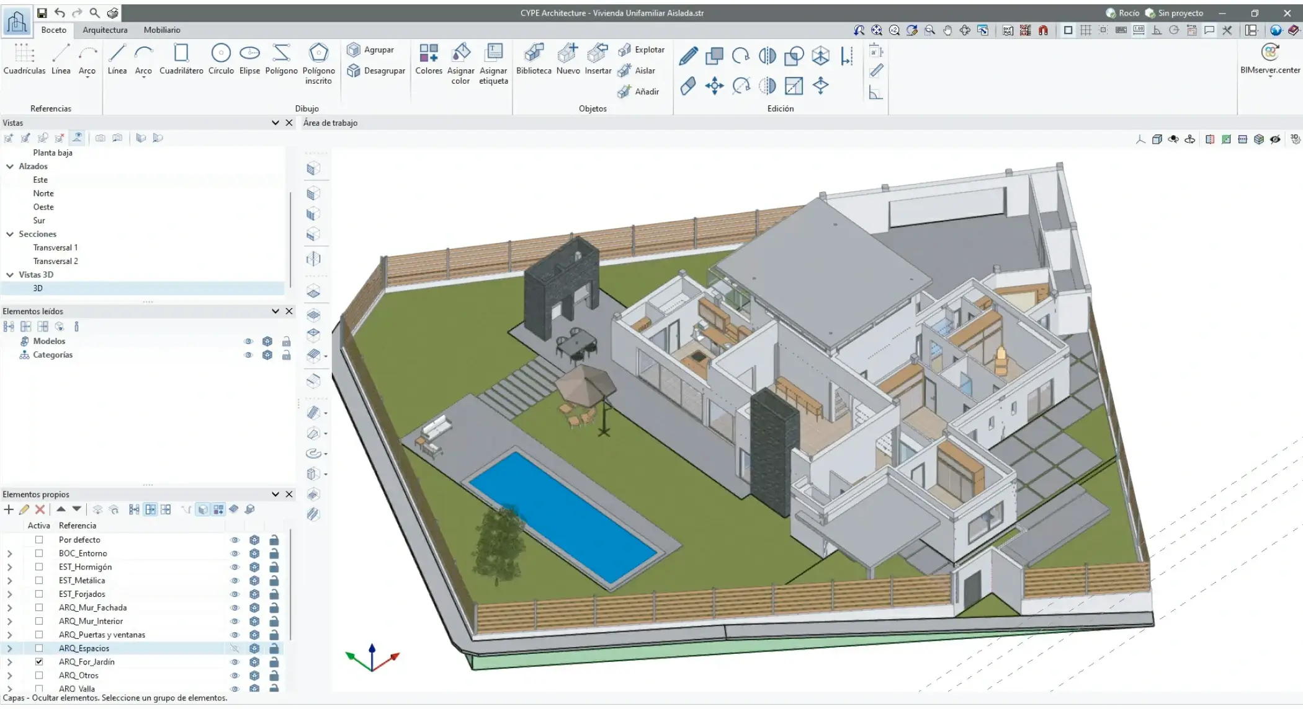
Task: Click the Explotar object button
Action: click(642, 50)
